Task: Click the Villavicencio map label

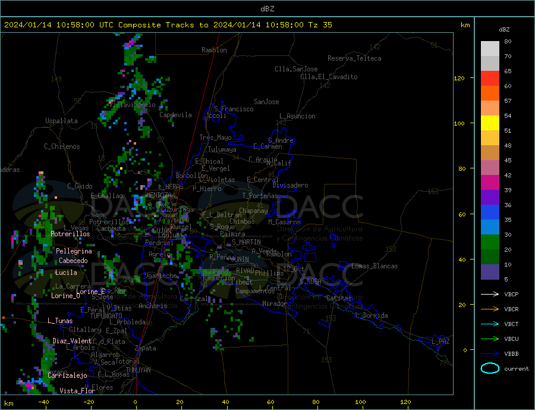Action: pyautogui.click(x=133, y=105)
